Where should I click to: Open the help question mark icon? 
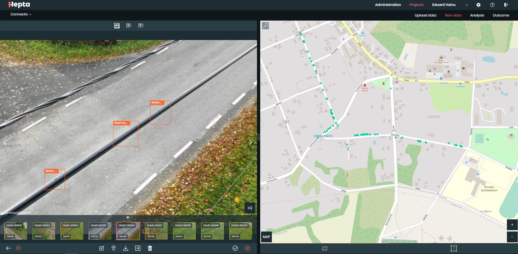pyautogui.click(x=492, y=5)
